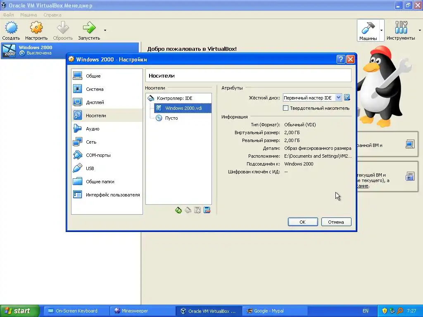Click the Создать (Create) toolbar icon
The height and width of the screenshot is (317, 423).
pyautogui.click(x=11, y=30)
